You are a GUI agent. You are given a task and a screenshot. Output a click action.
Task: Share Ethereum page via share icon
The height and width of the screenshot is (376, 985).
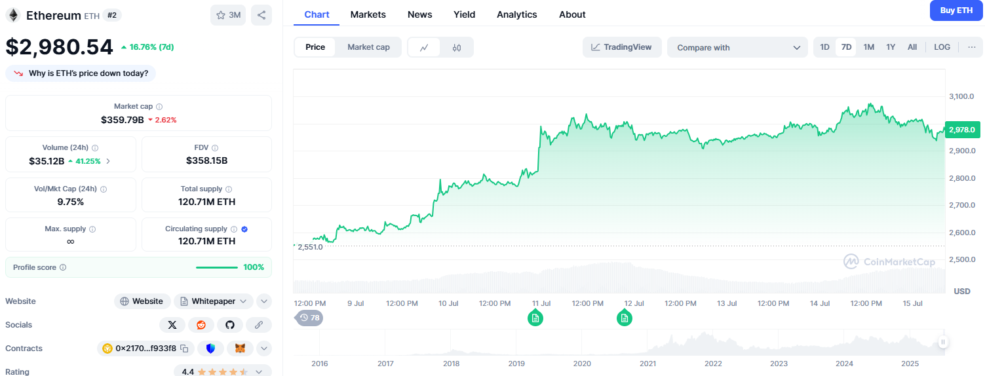261,15
